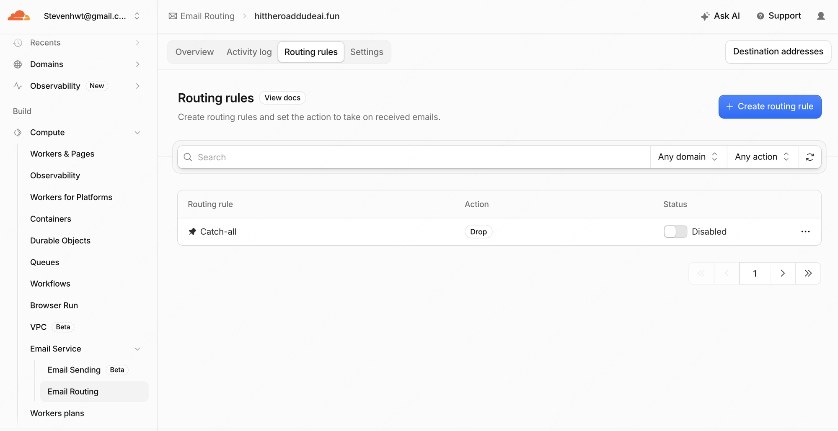Open Destination addresses
The width and height of the screenshot is (838, 431).
point(778,51)
